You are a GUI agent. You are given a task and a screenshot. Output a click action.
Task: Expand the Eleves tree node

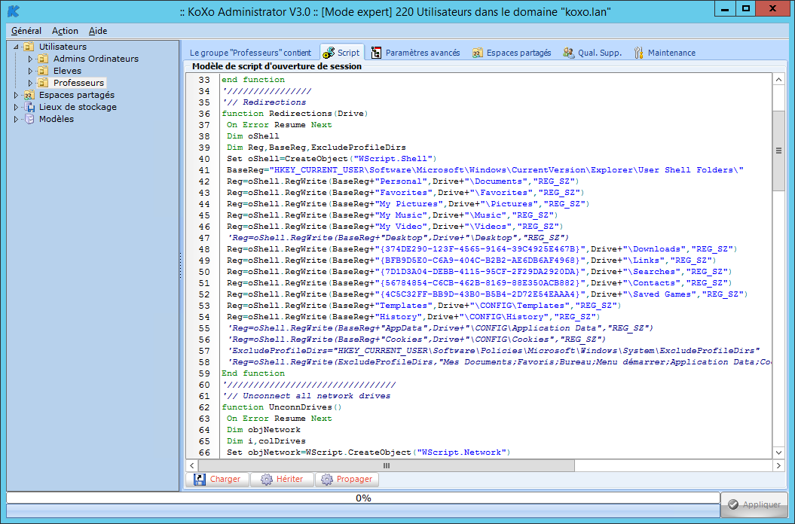click(x=30, y=71)
